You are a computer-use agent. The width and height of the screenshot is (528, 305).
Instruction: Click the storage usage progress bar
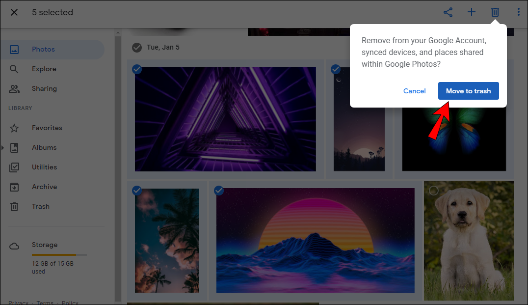59,255
